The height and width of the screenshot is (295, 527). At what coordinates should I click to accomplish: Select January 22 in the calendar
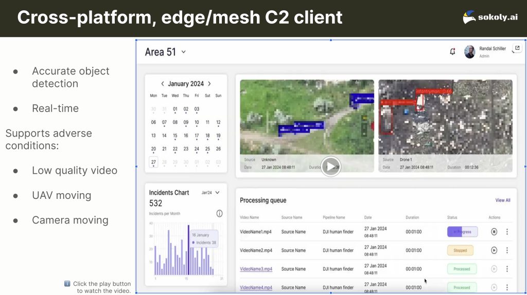pyautogui.click(x=175, y=149)
